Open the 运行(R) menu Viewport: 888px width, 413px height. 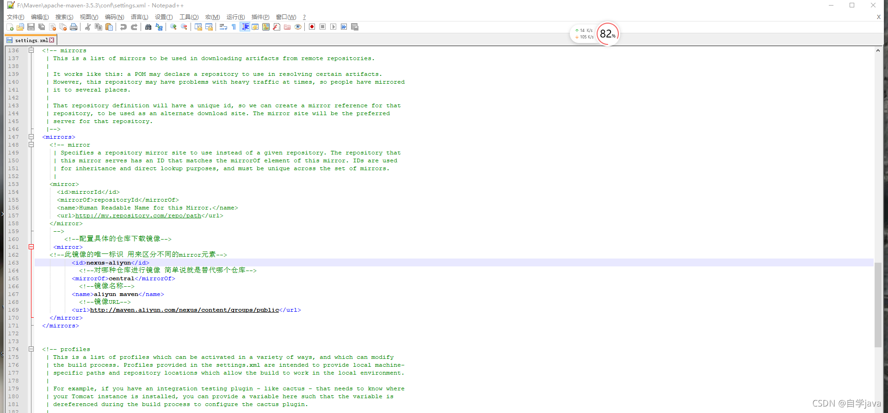(236, 17)
